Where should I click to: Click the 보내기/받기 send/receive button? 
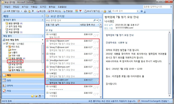92,11
